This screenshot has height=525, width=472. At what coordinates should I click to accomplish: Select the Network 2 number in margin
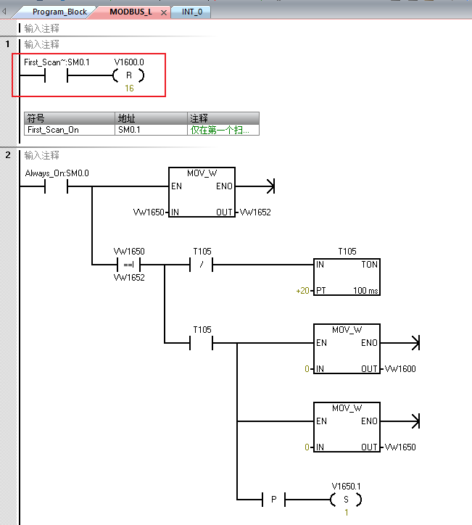8,155
